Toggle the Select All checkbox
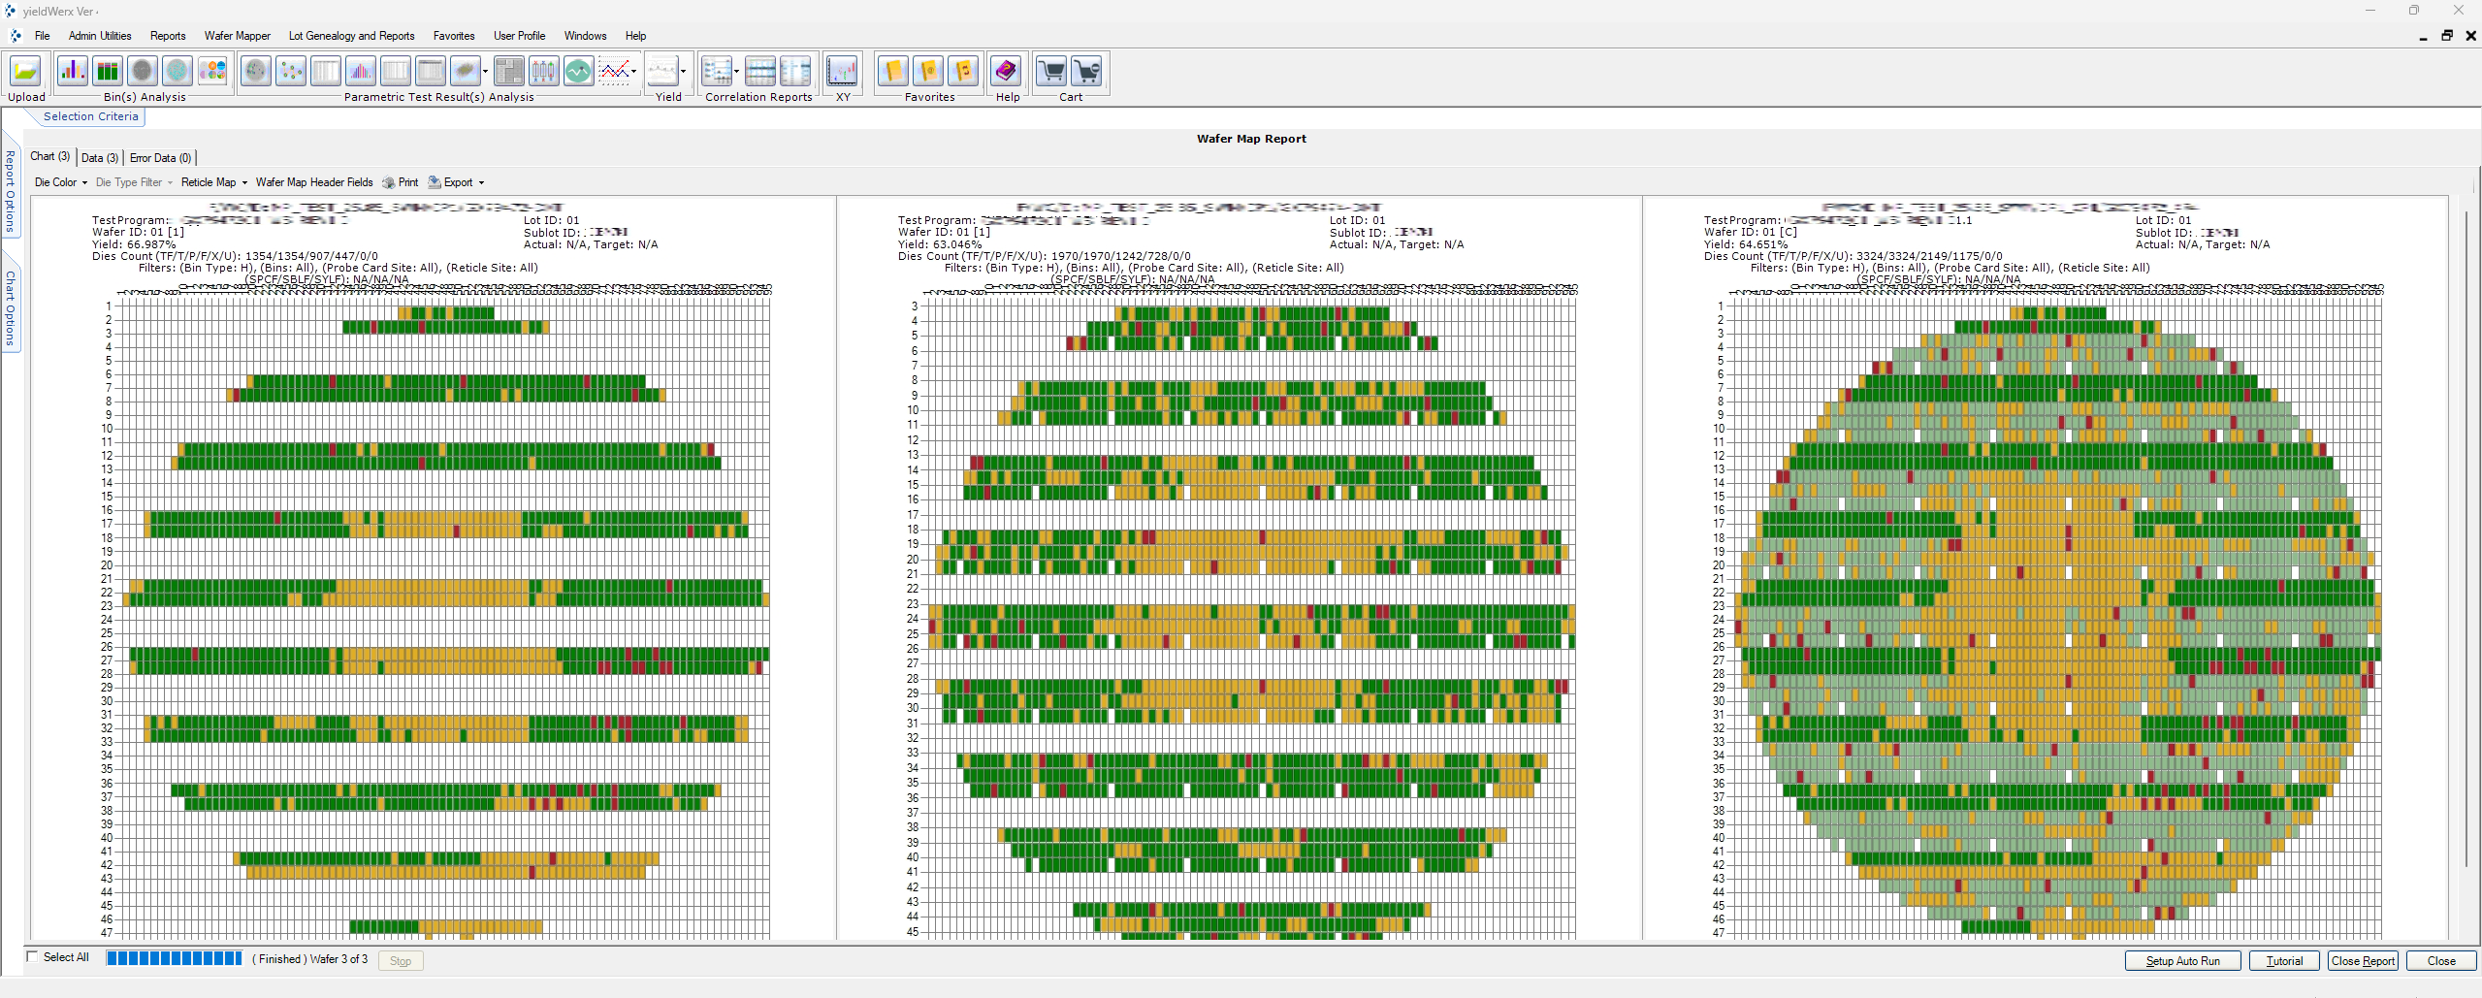Viewport: 2482px width, 998px height. click(32, 957)
